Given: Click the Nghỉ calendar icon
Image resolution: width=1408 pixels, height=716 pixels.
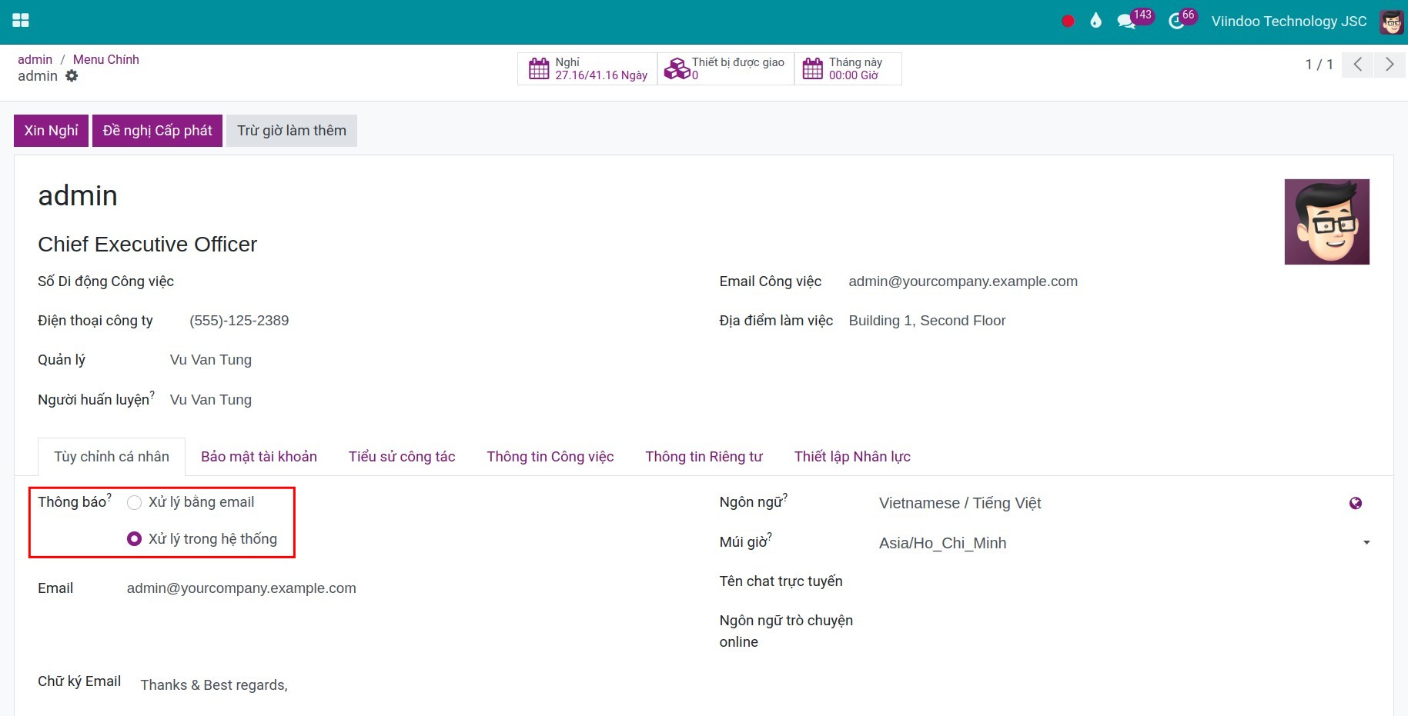Looking at the screenshot, I should pos(539,69).
